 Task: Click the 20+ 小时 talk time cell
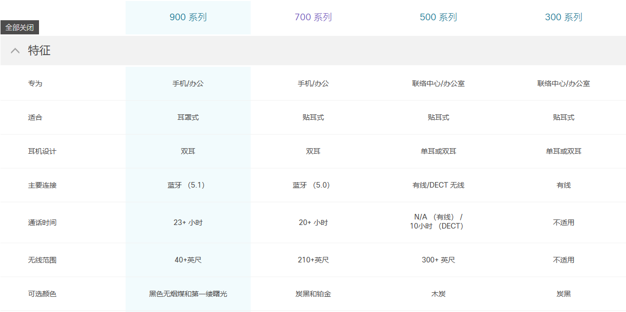click(x=313, y=222)
